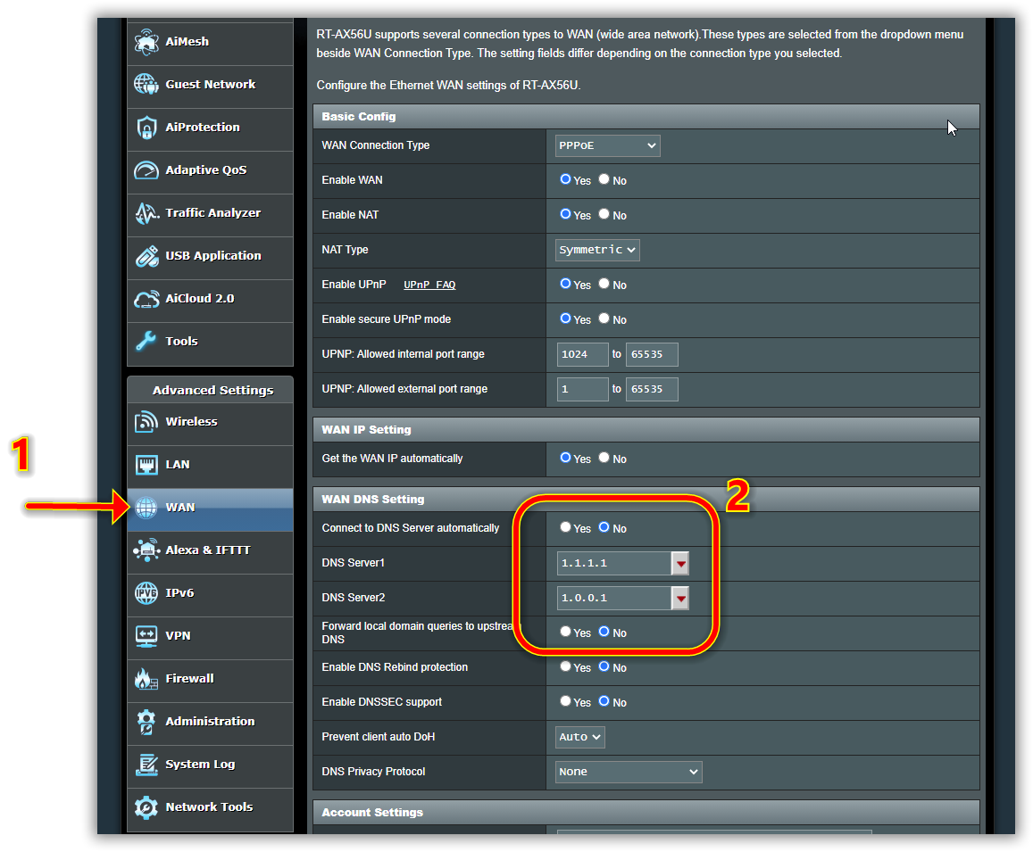Select Yes for Enable WAN
1033x852 pixels.
[565, 179]
